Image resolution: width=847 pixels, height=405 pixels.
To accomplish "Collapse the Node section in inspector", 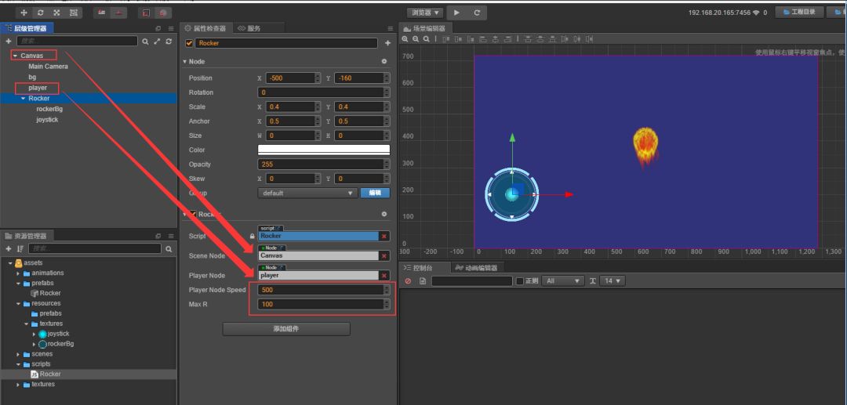I will 184,61.
